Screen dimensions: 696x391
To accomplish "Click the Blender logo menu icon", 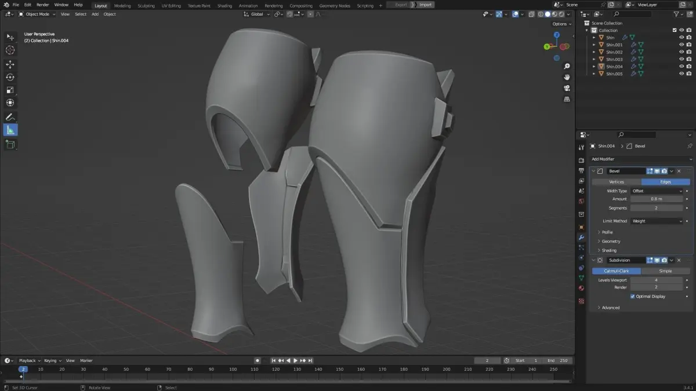I will 5,5.
